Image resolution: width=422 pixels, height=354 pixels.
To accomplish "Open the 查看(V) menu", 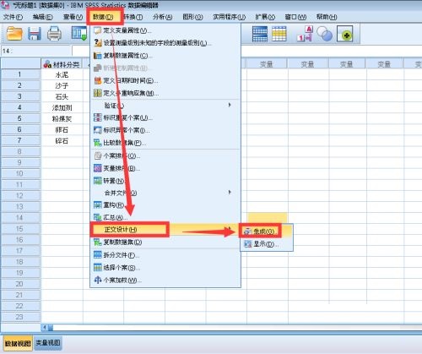I will (x=73, y=17).
